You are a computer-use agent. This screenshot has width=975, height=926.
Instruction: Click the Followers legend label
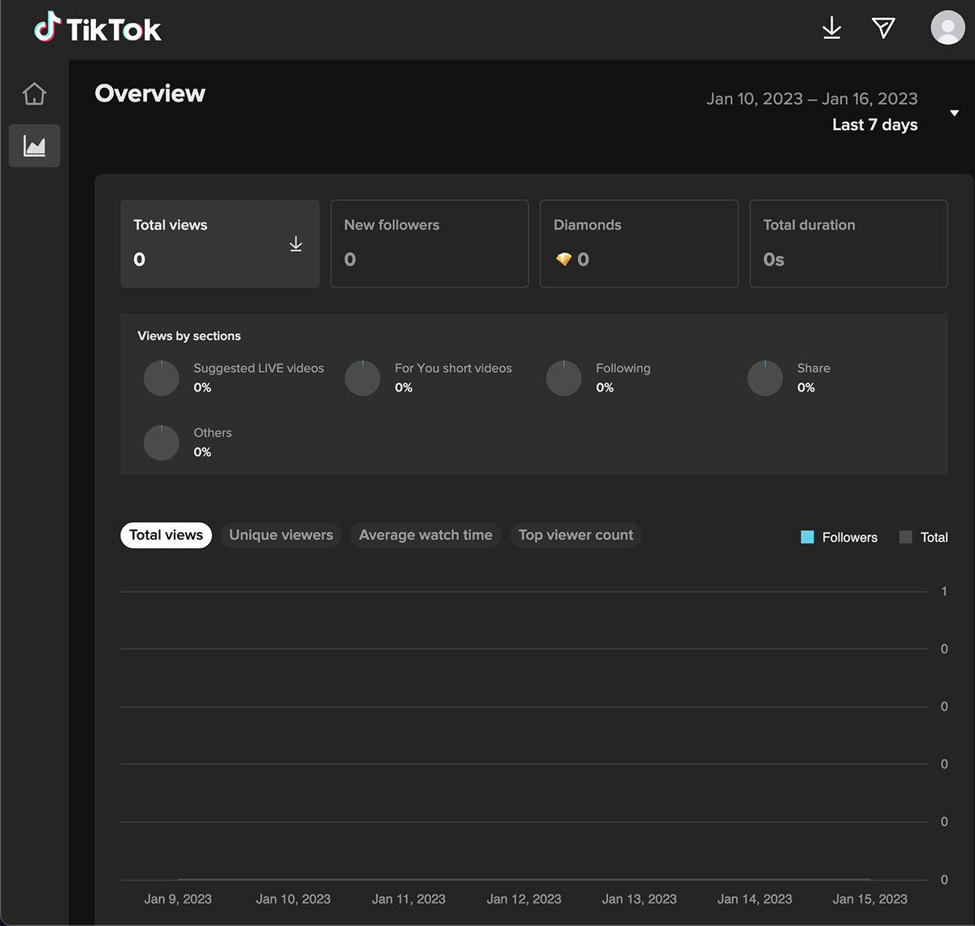click(x=850, y=538)
